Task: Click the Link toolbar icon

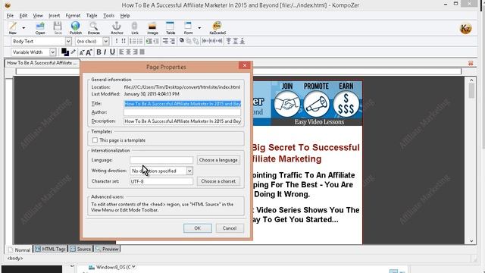Action: click(135, 28)
